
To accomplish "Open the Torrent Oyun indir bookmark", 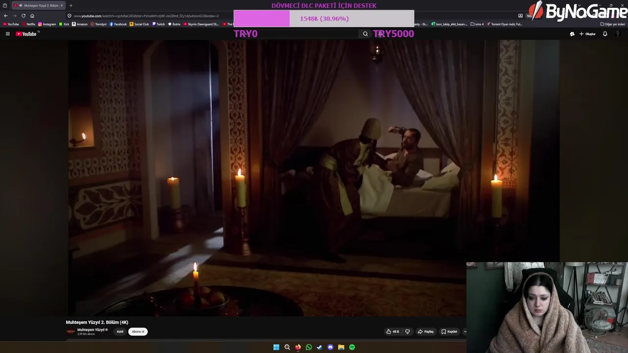I will (505, 24).
